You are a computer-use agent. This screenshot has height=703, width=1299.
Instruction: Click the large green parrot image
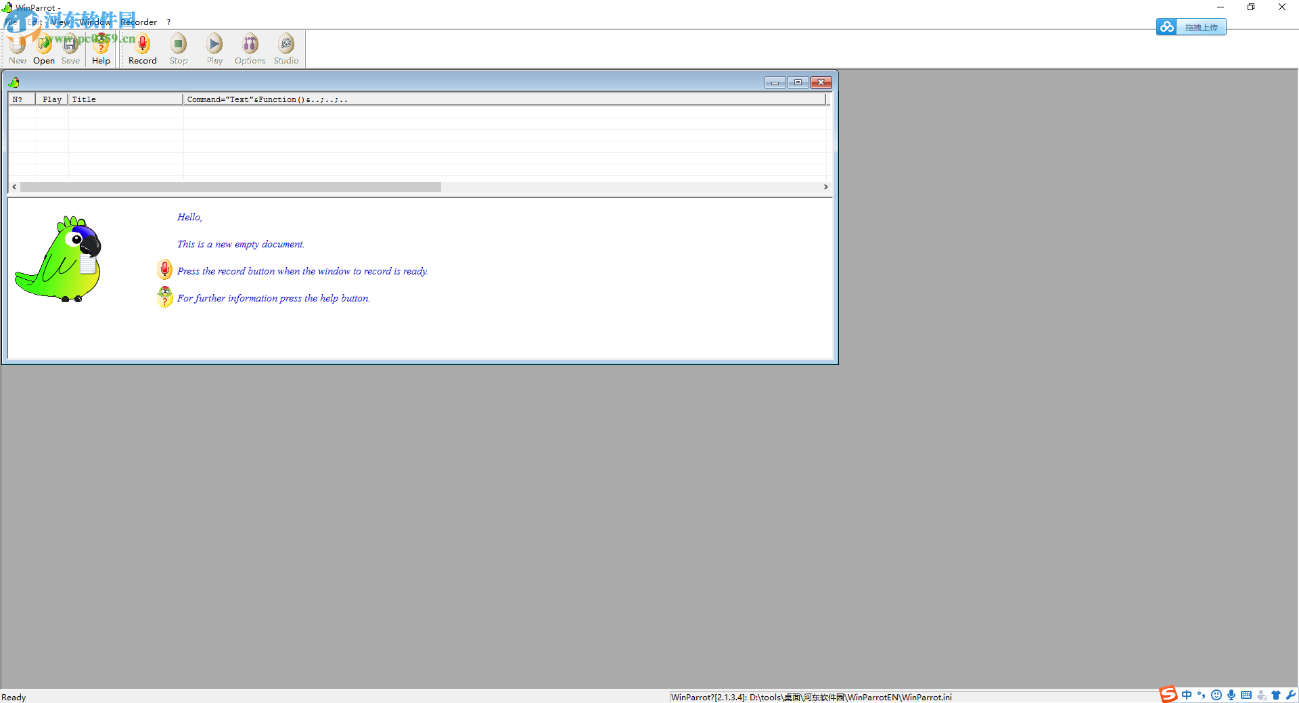(x=59, y=259)
